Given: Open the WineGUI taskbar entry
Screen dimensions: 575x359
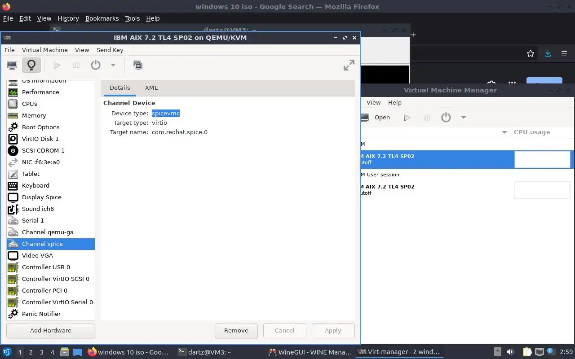Looking at the screenshot, I should [310, 352].
